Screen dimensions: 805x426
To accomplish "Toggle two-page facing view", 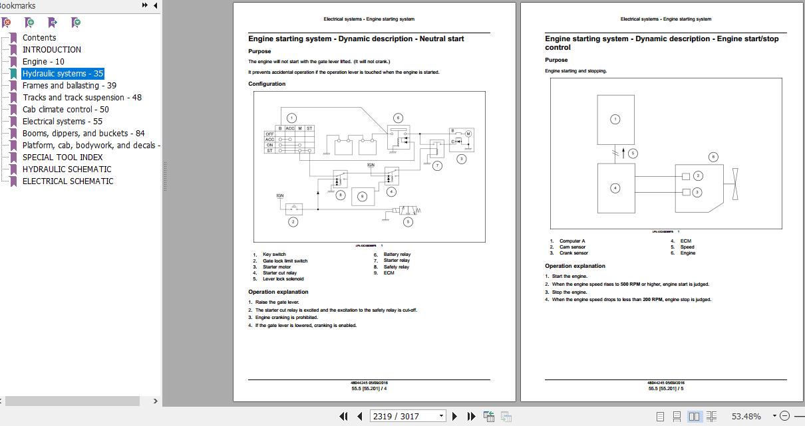I will coord(694,416).
